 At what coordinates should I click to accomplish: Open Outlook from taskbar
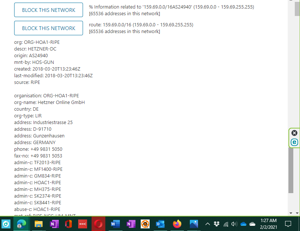click(160, 224)
